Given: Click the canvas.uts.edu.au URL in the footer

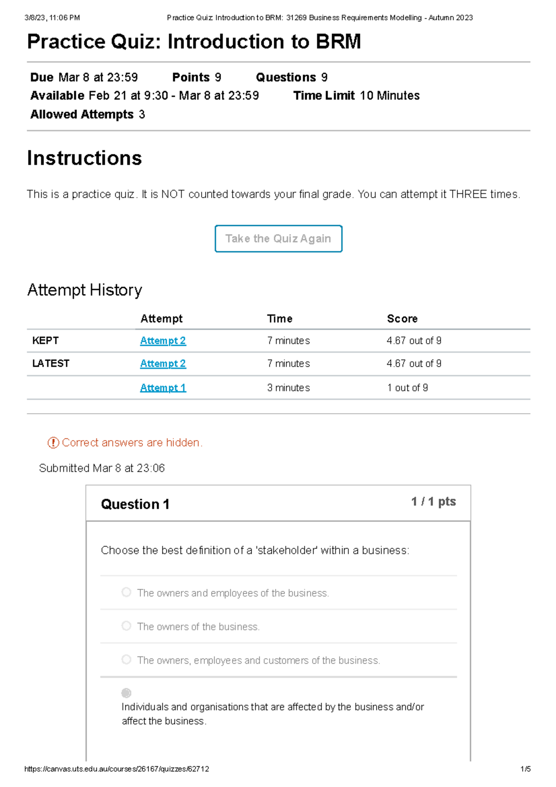Looking at the screenshot, I should click(x=116, y=769).
